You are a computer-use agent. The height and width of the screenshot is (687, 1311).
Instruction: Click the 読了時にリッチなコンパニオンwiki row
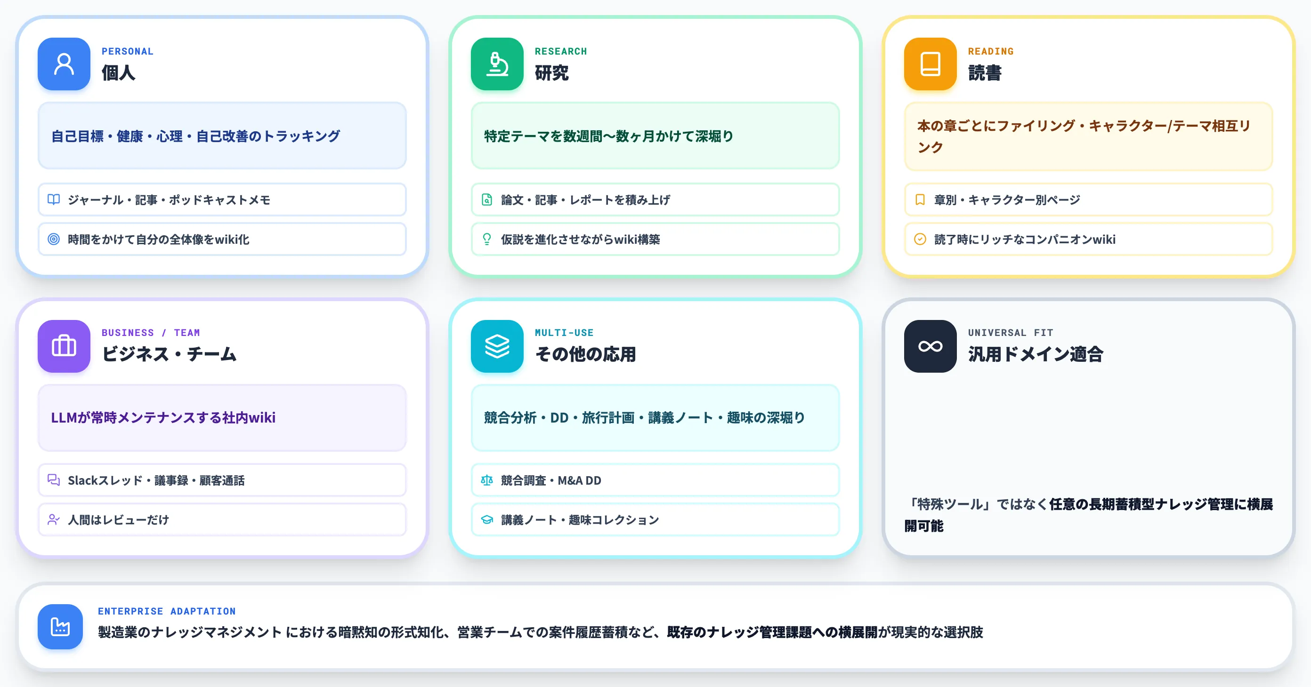point(1088,239)
